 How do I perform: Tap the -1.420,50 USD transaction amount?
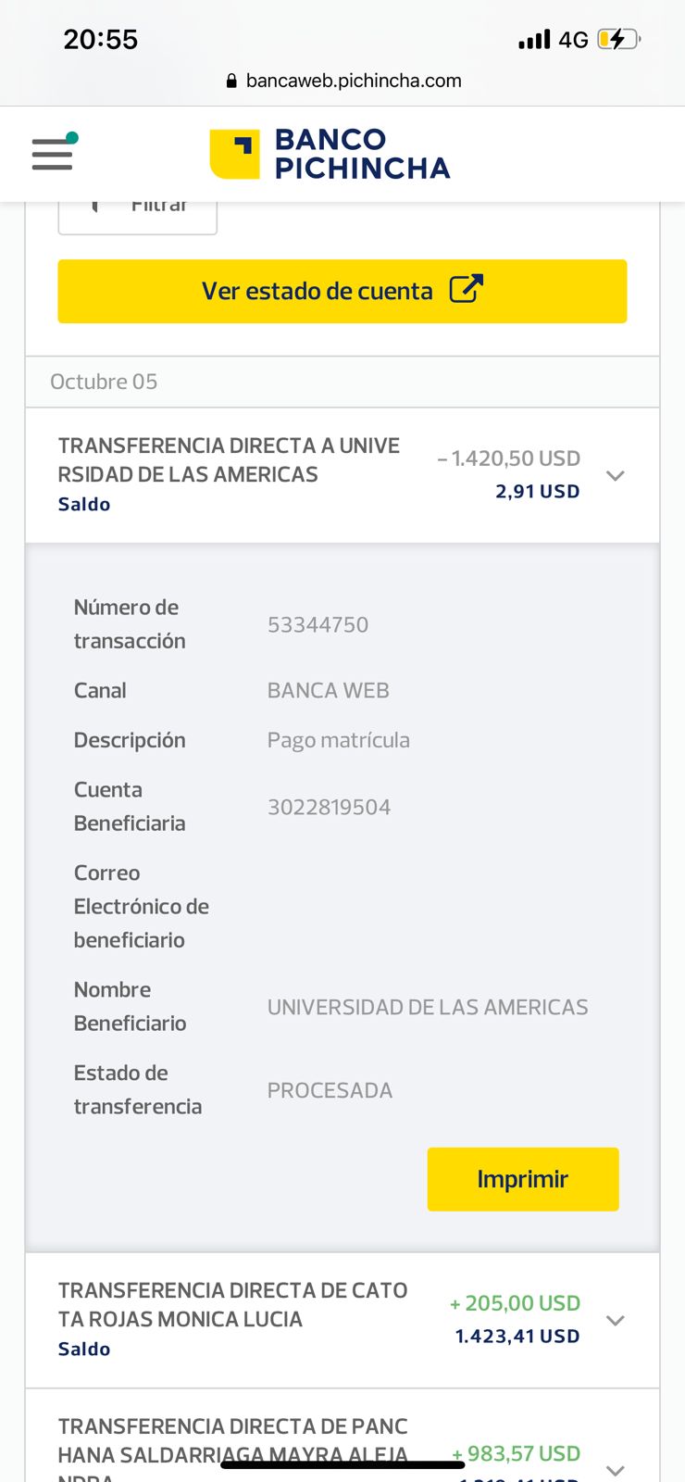(x=509, y=458)
